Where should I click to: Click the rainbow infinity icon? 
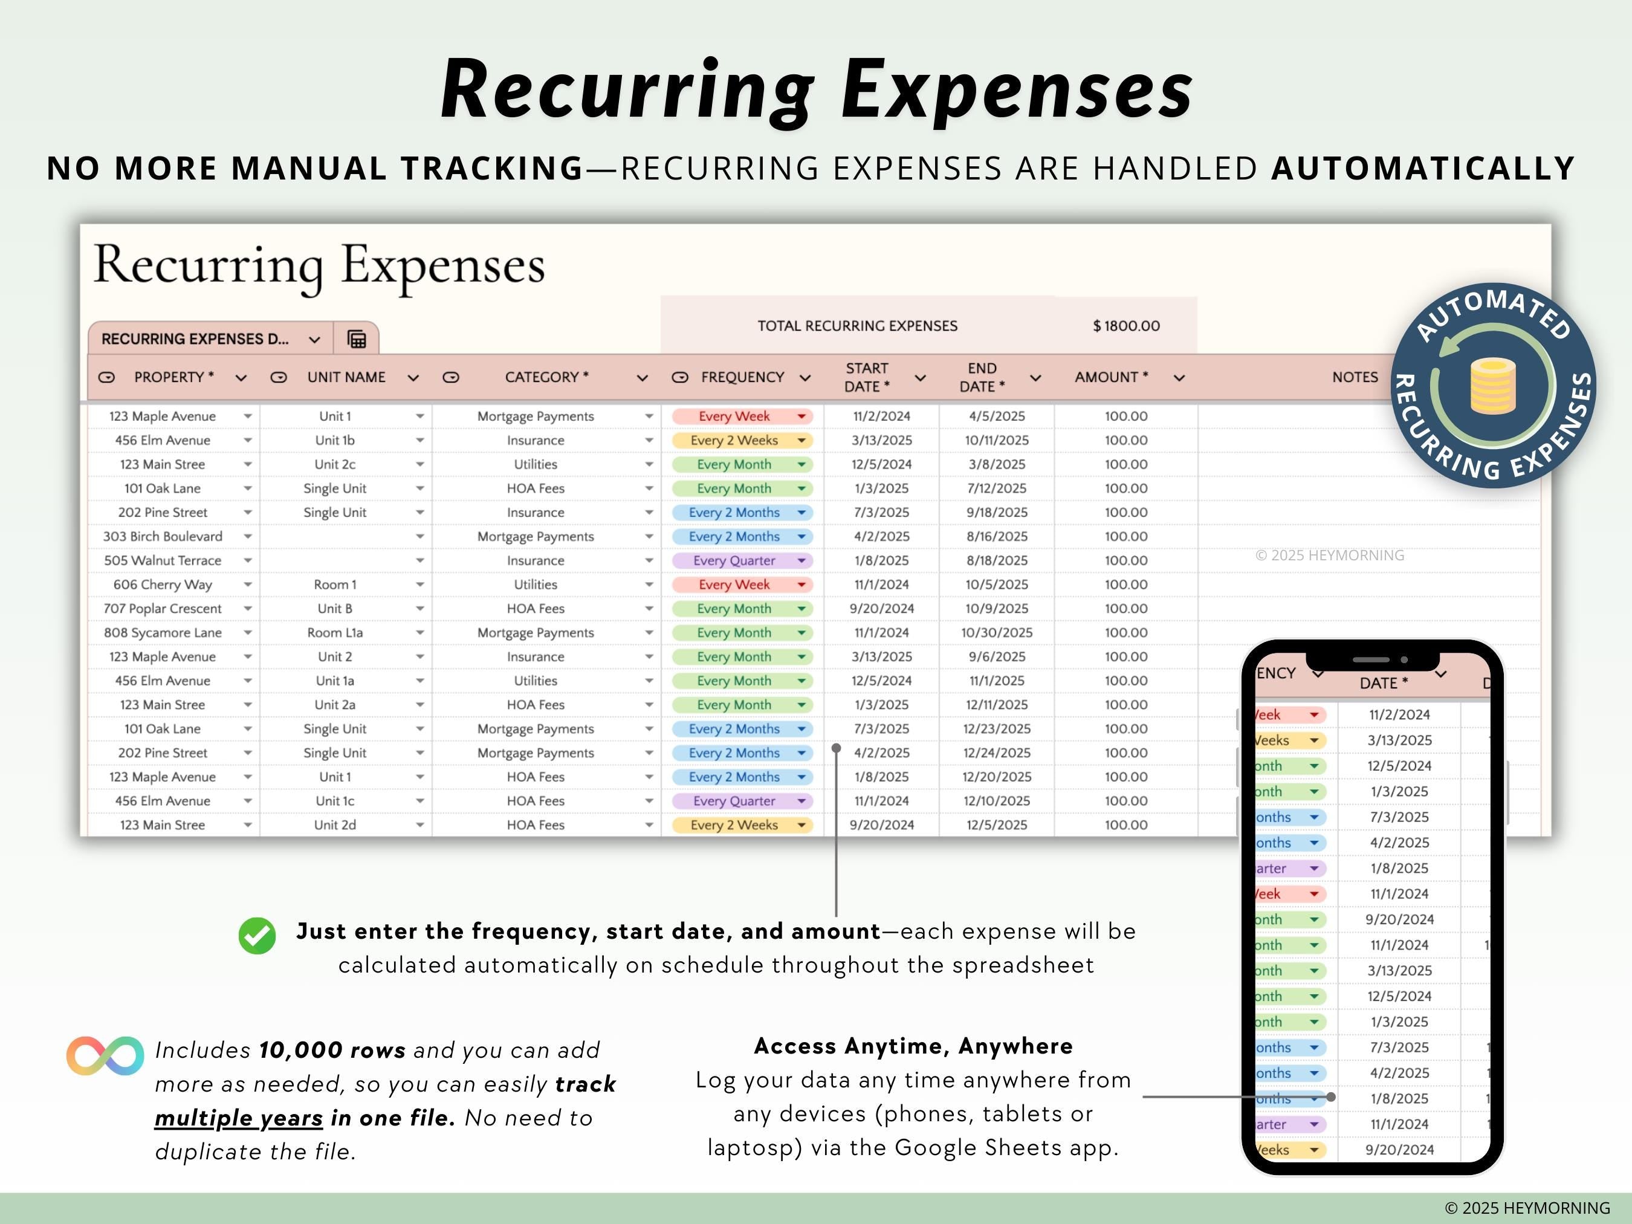pos(106,1055)
